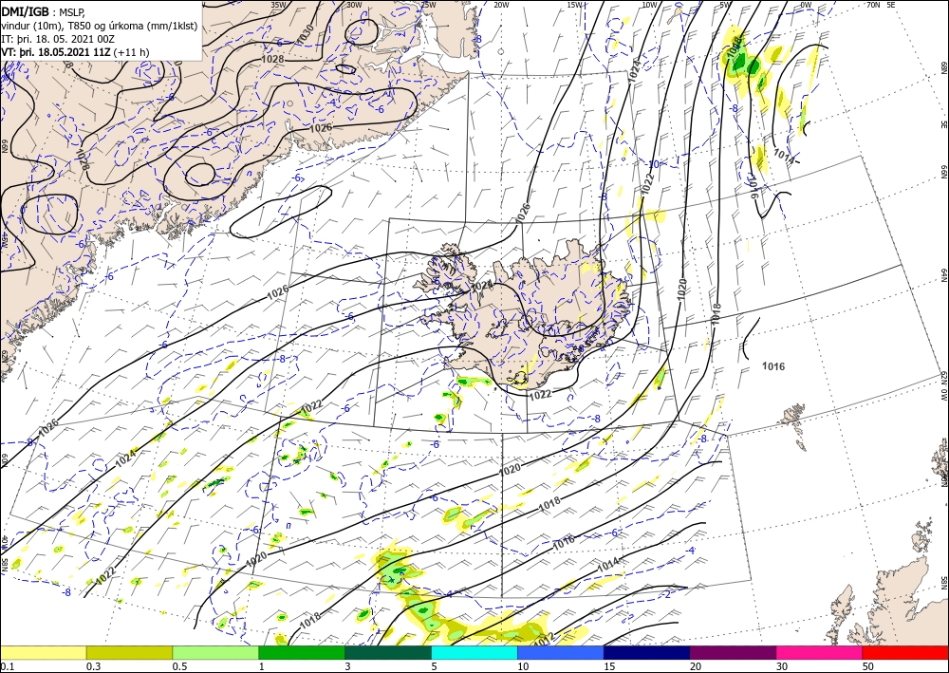The width and height of the screenshot is (949, 673).
Task: Click the legend value '1'
Action: point(262,666)
